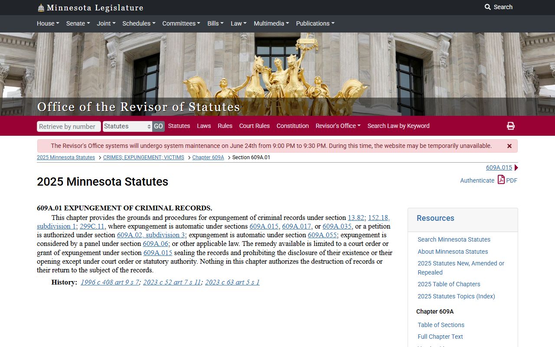Open the Schedules dropdown

(139, 23)
